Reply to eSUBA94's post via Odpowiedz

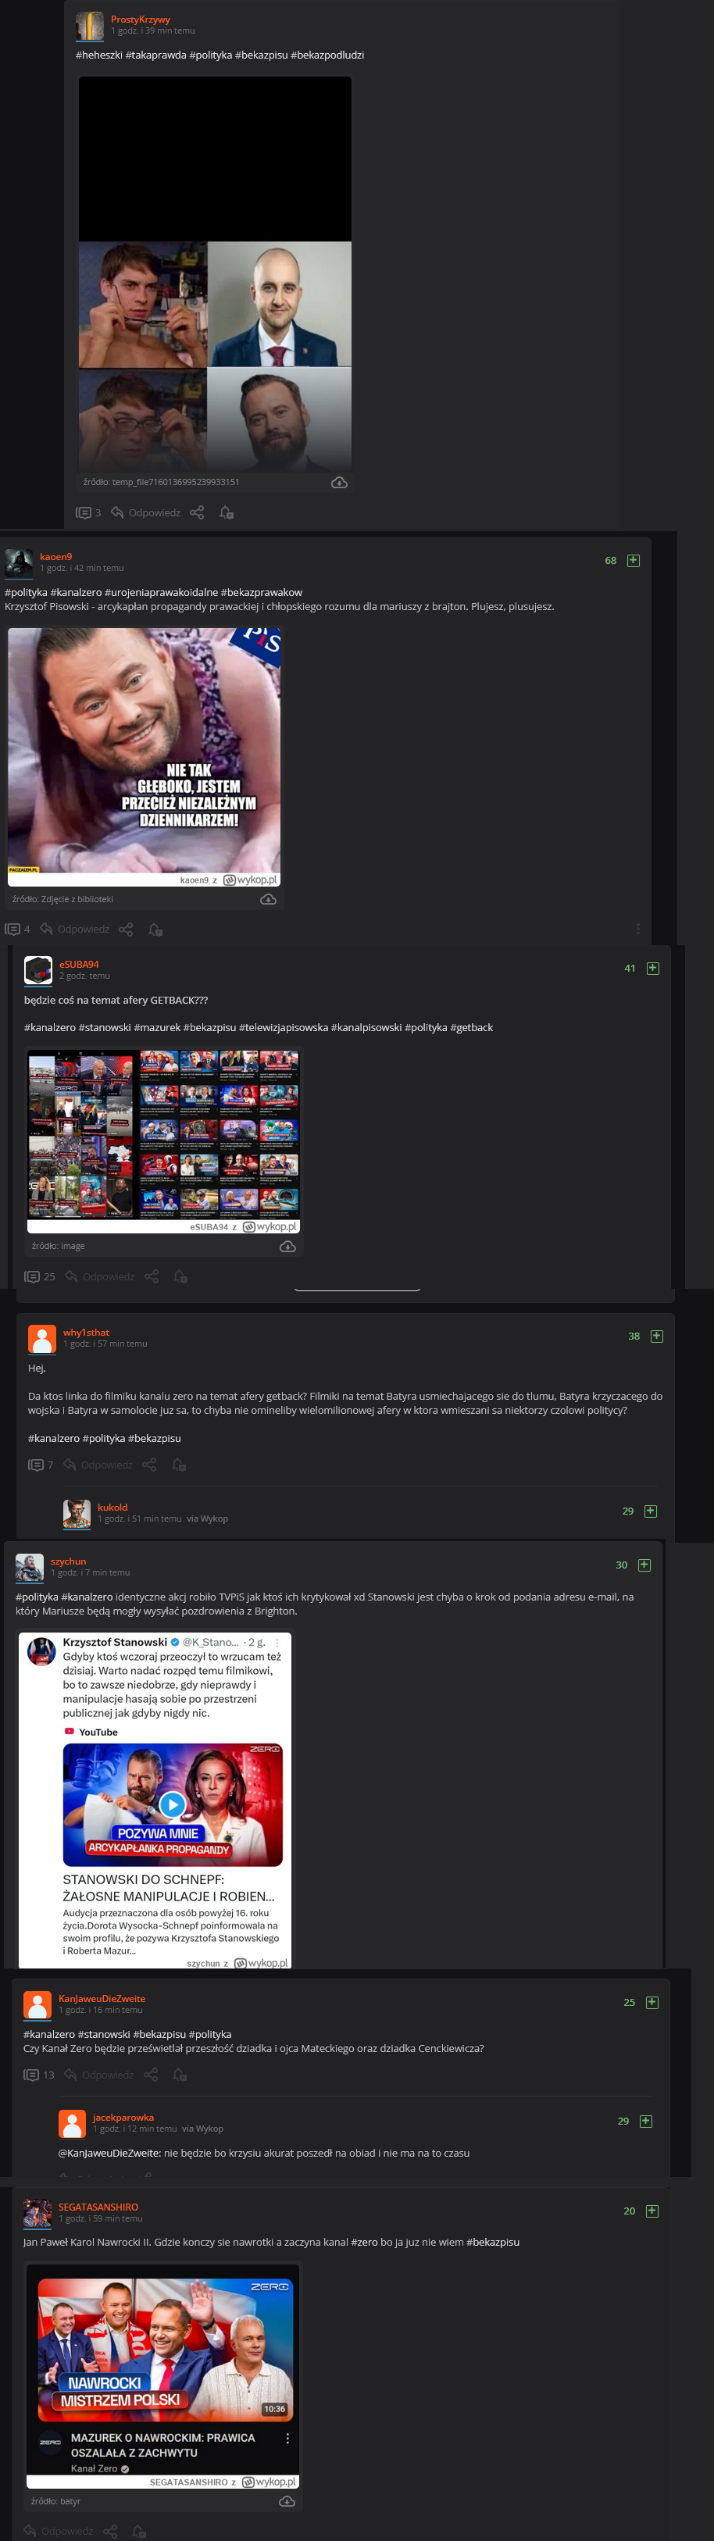(x=100, y=1276)
